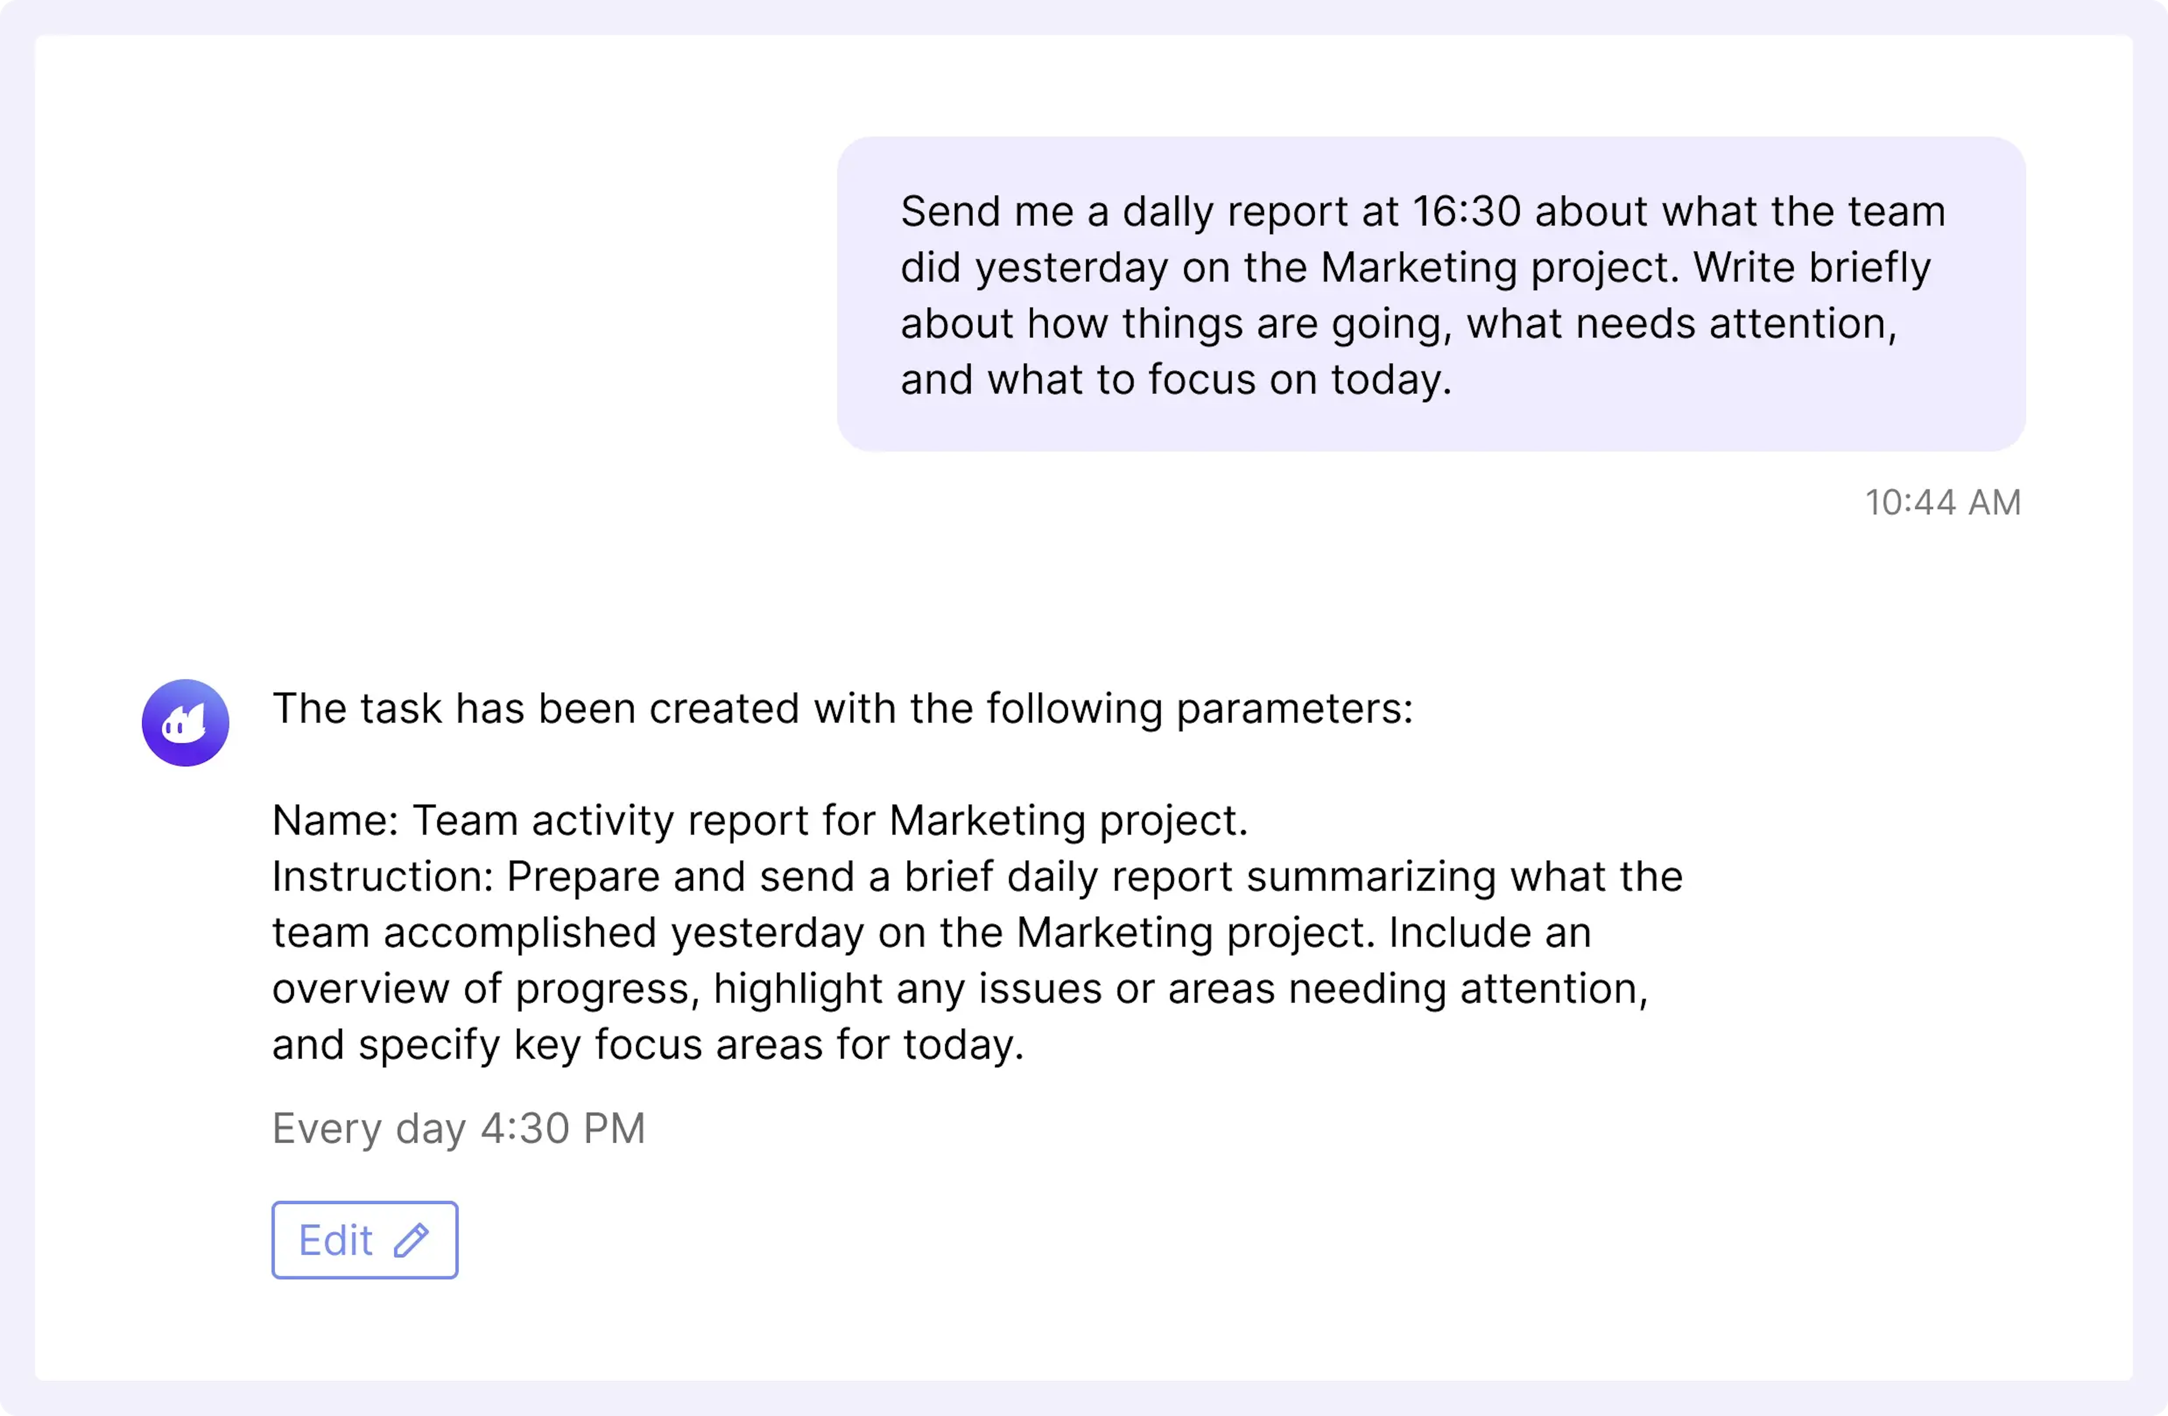Click 'and what to focus on today.' line
Screen dimensions: 2168x1416
coord(1176,380)
